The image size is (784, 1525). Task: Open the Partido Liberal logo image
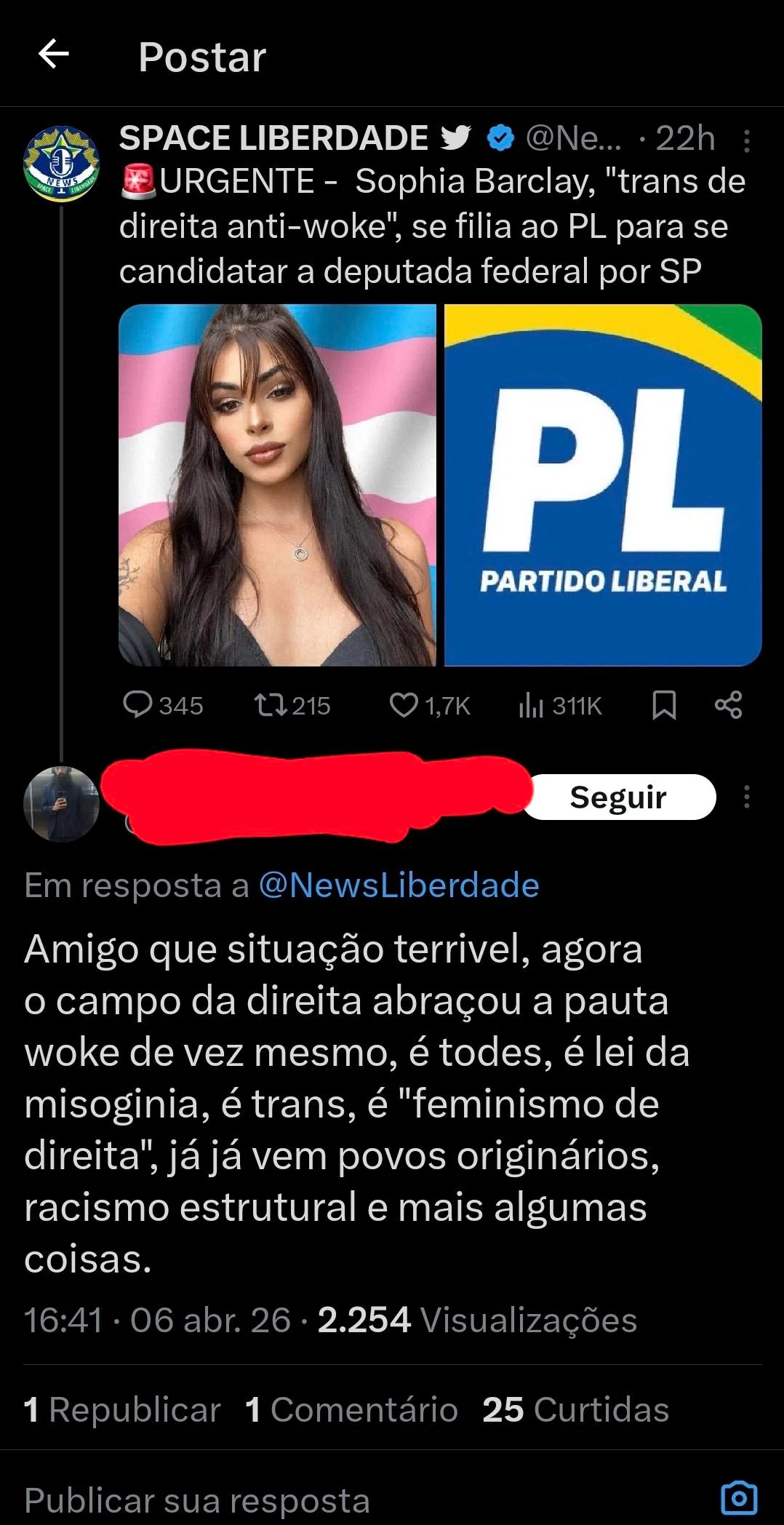[603, 485]
